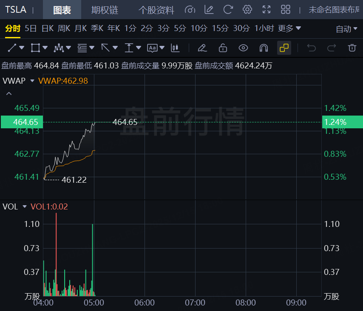Select the 年K timeframe
The width and height of the screenshot is (363, 311).
point(113,28)
